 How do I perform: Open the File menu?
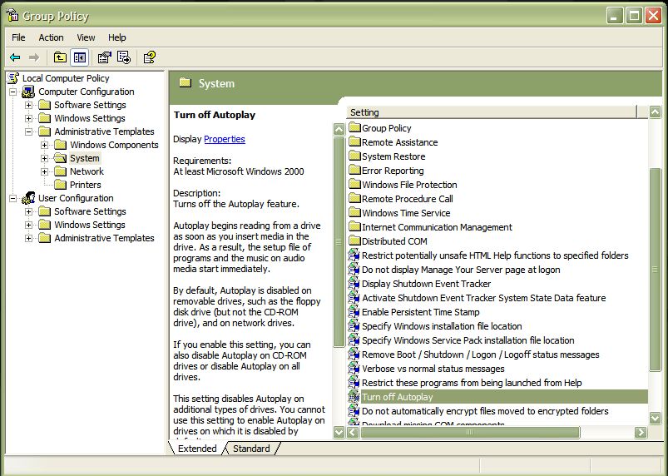click(18, 37)
